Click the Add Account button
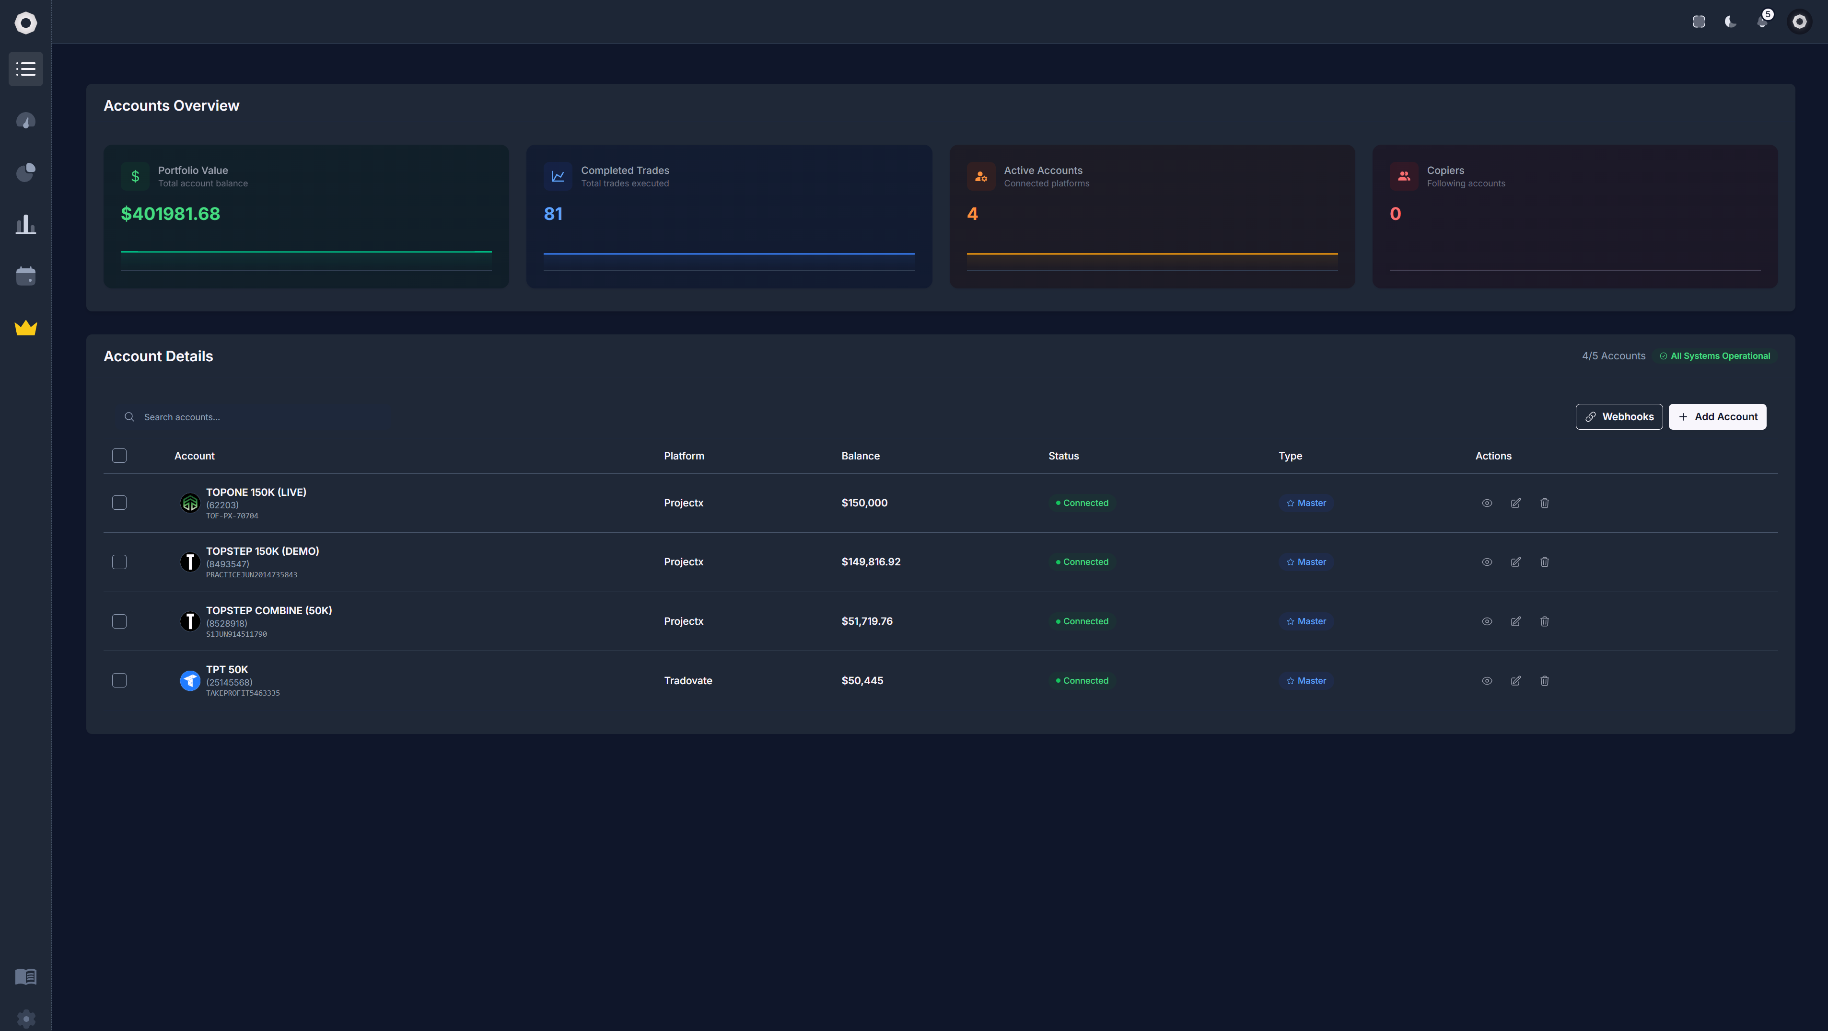Screen dimensions: 1828x1031 [x=1717, y=417]
